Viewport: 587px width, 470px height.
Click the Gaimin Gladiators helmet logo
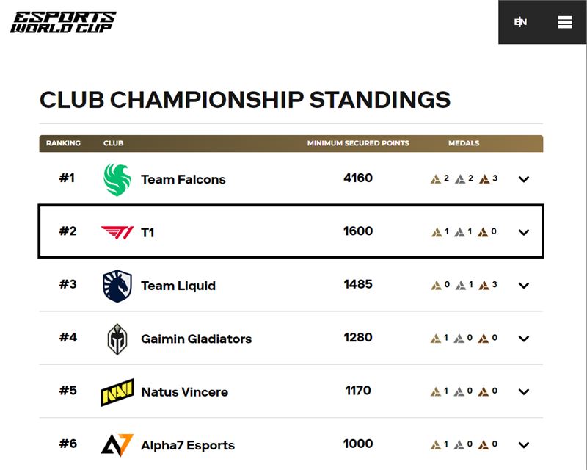117,339
